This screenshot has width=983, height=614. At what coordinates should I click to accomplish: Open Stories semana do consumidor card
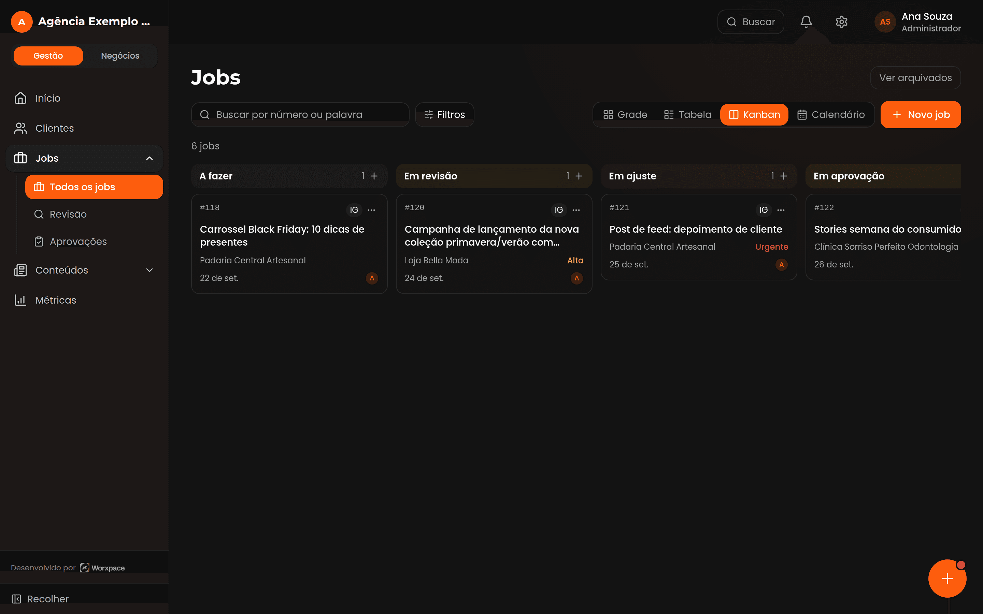883,237
